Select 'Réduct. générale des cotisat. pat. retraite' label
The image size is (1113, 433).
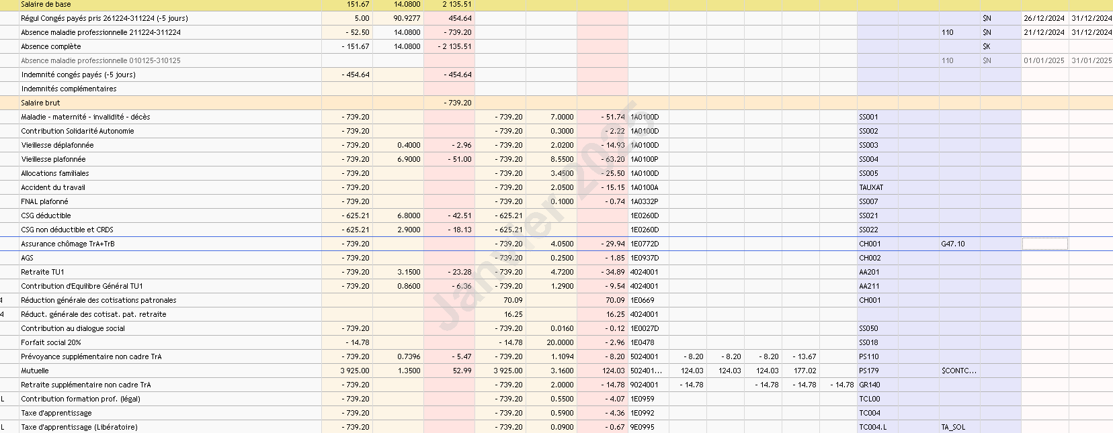coord(93,314)
